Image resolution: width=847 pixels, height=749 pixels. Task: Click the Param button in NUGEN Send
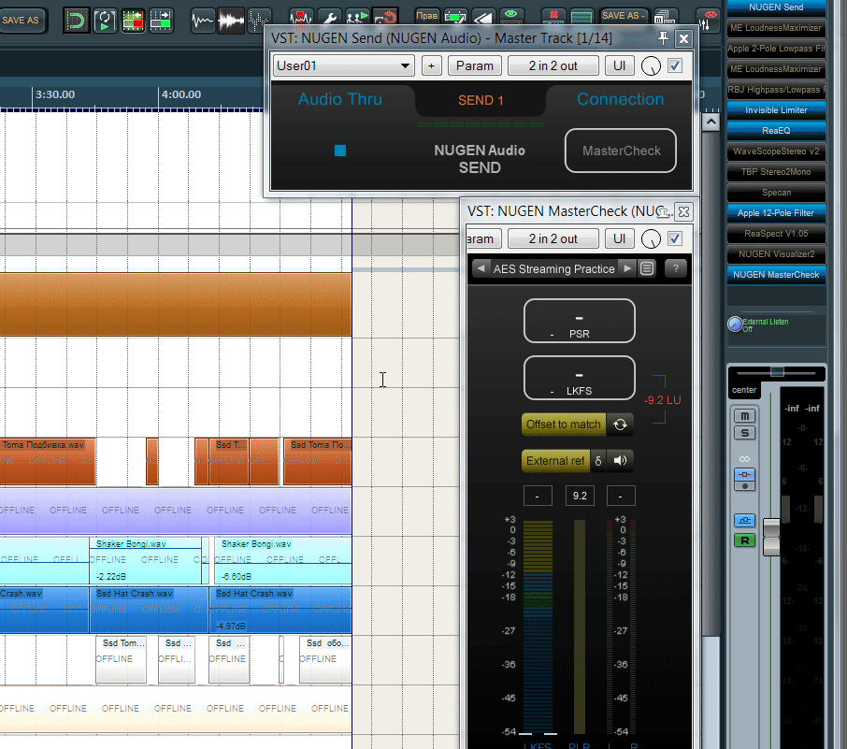475,66
